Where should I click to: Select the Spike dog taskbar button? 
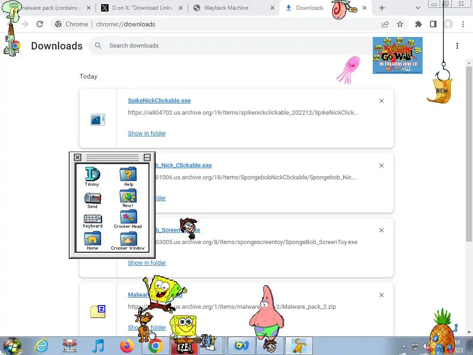299,346
